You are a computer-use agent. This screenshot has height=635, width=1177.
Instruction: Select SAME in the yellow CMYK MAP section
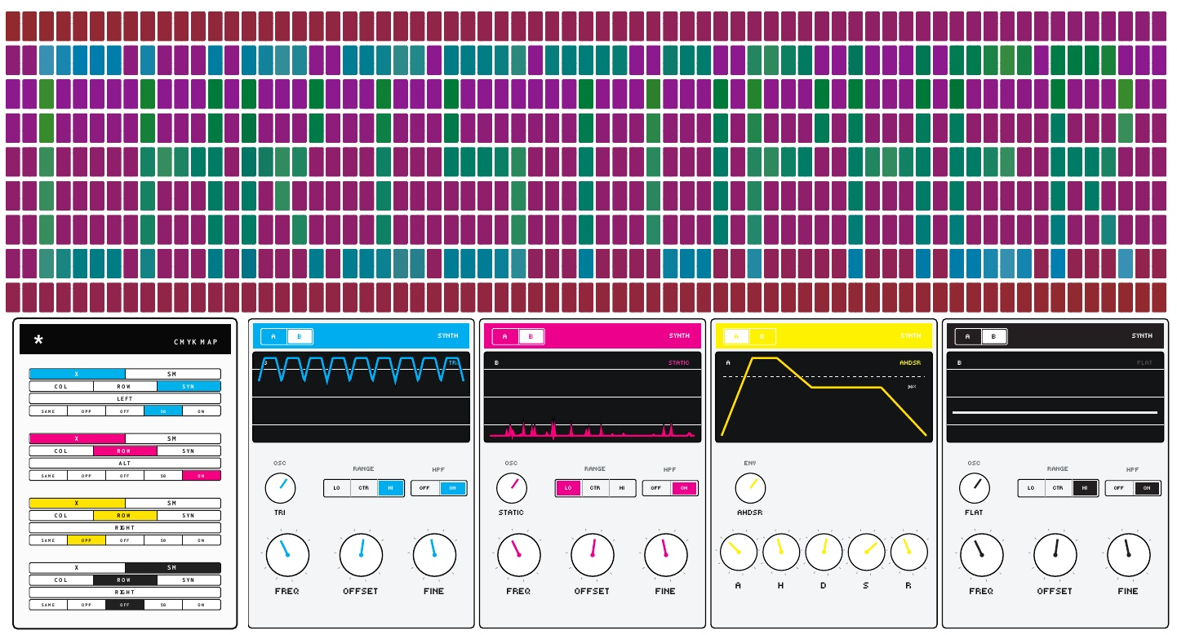pyautogui.click(x=48, y=540)
